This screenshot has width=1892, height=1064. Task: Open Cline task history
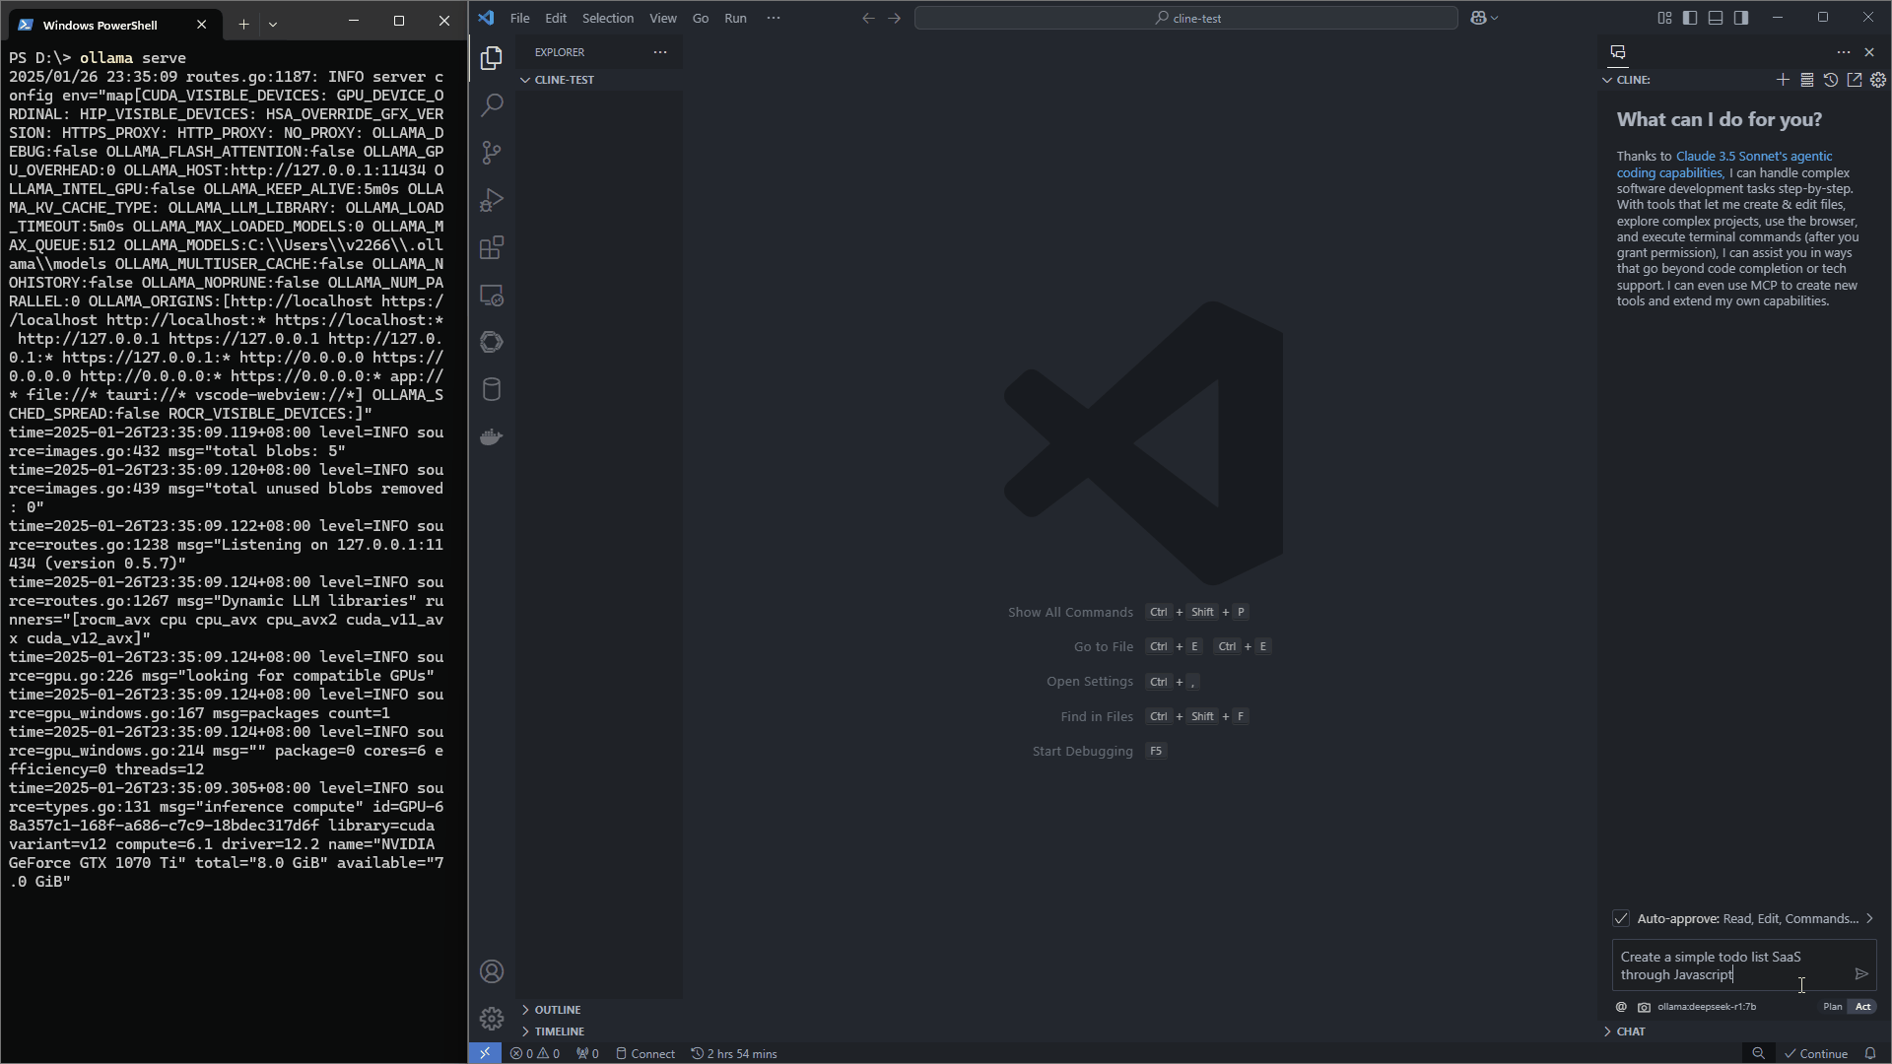[x=1830, y=80]
